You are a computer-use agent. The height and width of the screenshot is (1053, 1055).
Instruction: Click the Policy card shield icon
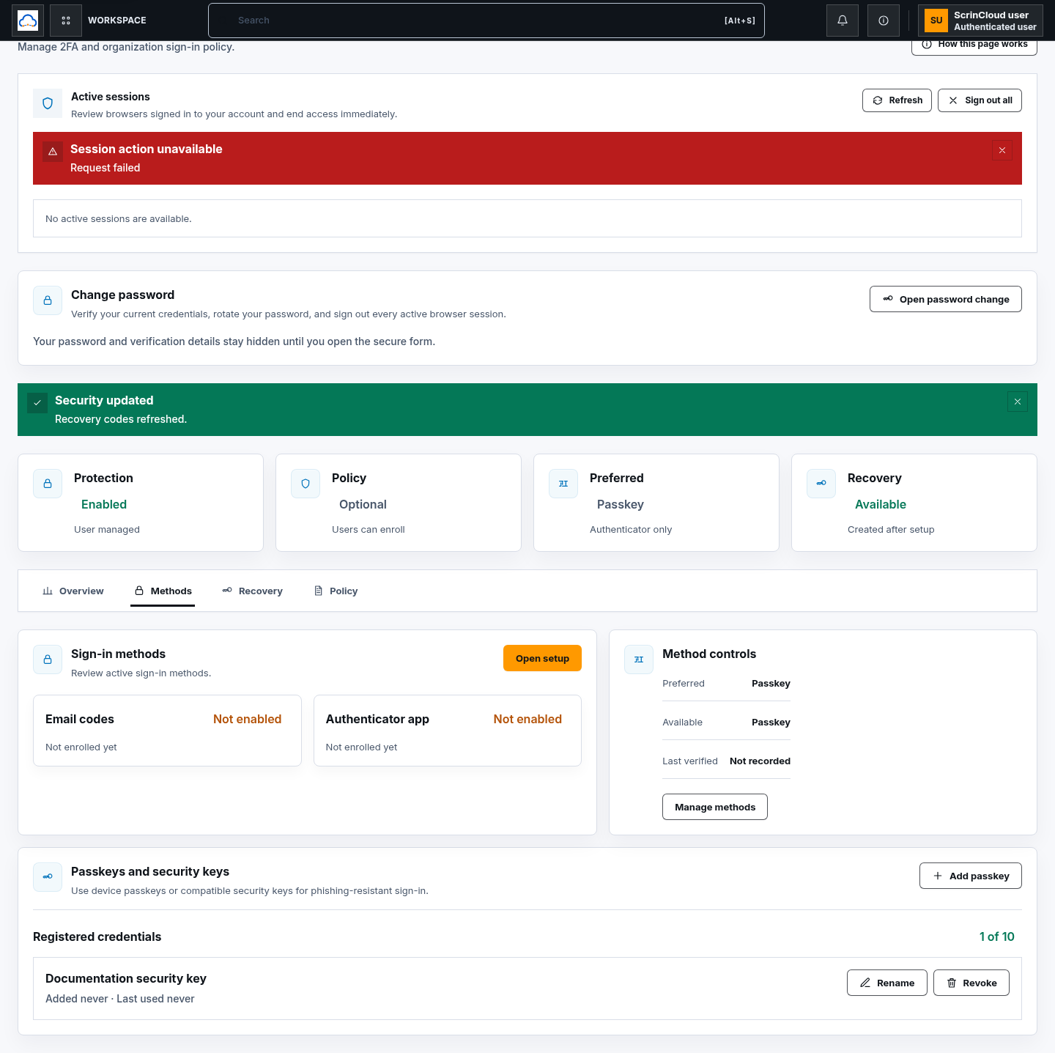click(x=306, y=484)
